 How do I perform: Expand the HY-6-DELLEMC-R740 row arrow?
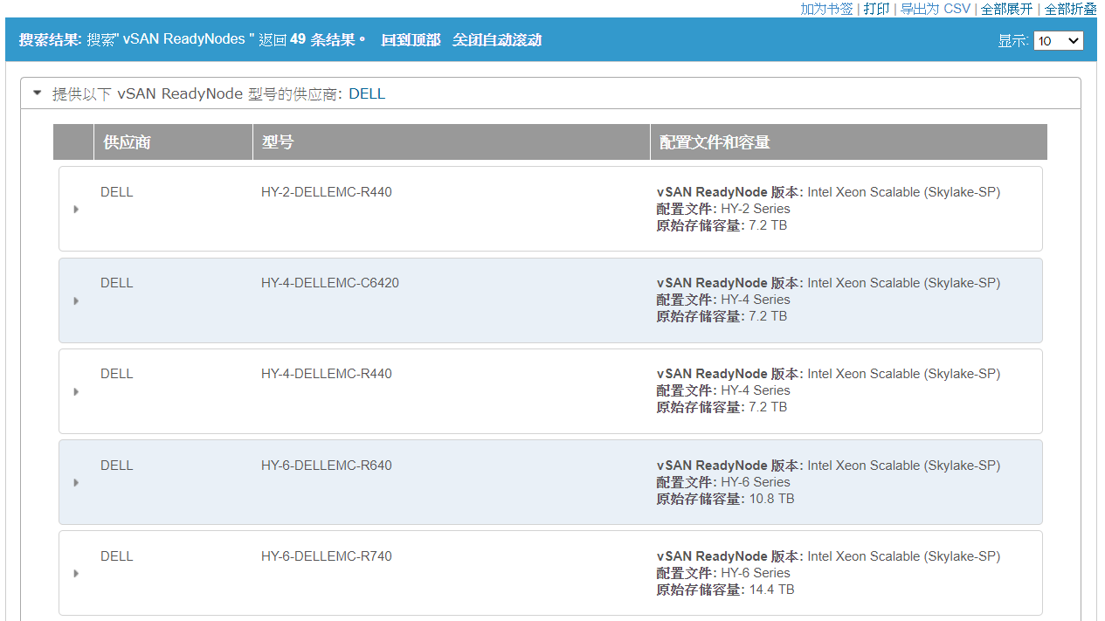[76, 573]
